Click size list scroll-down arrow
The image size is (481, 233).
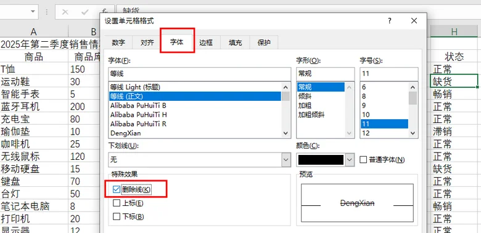coord(413,133)
